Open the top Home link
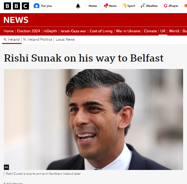Image resolution: width=187 pixels, height=184 pixels. [x=93, y=6]
